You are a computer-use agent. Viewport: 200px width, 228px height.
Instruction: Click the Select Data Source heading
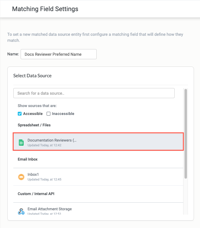coord(32,76)
